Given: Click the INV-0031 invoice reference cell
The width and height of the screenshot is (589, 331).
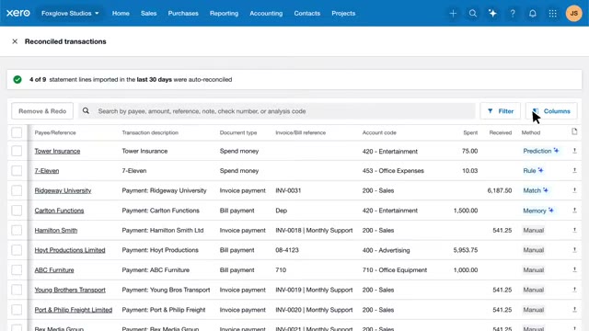Looking at the screenshot, I should coord(288,190).
